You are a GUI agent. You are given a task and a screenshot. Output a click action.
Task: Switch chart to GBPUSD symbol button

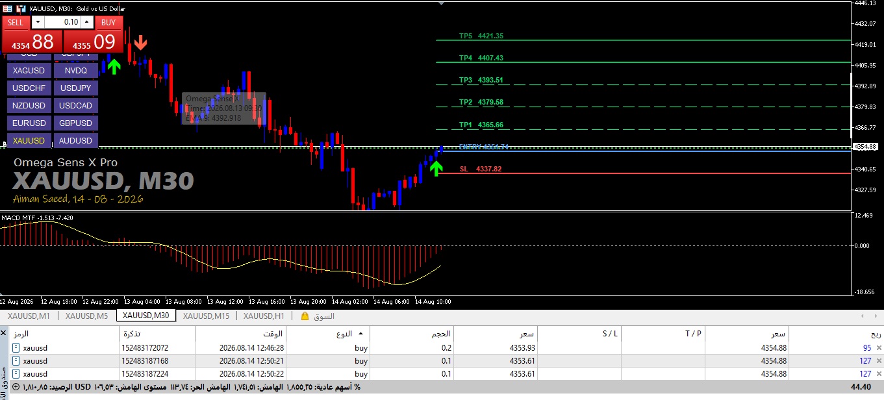click(x=76, y=123)
